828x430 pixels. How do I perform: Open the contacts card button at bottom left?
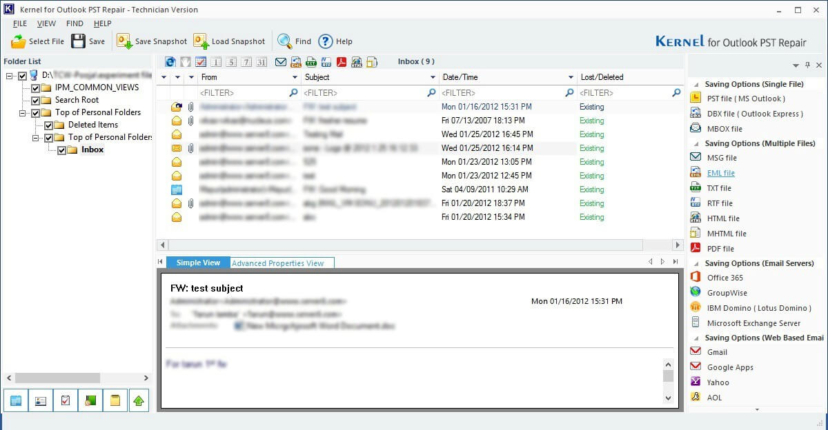[41, 400]
